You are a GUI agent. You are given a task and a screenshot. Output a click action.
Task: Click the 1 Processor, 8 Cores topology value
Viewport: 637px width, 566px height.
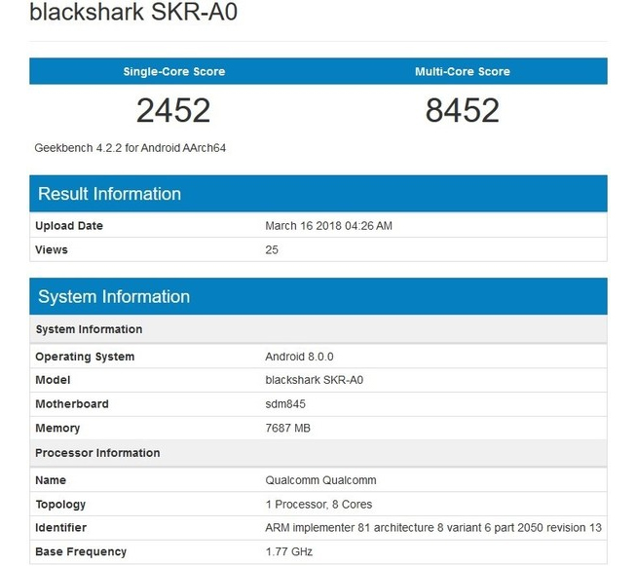point(318,505)
